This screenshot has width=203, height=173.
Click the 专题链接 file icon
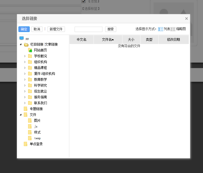click(26, 109)
